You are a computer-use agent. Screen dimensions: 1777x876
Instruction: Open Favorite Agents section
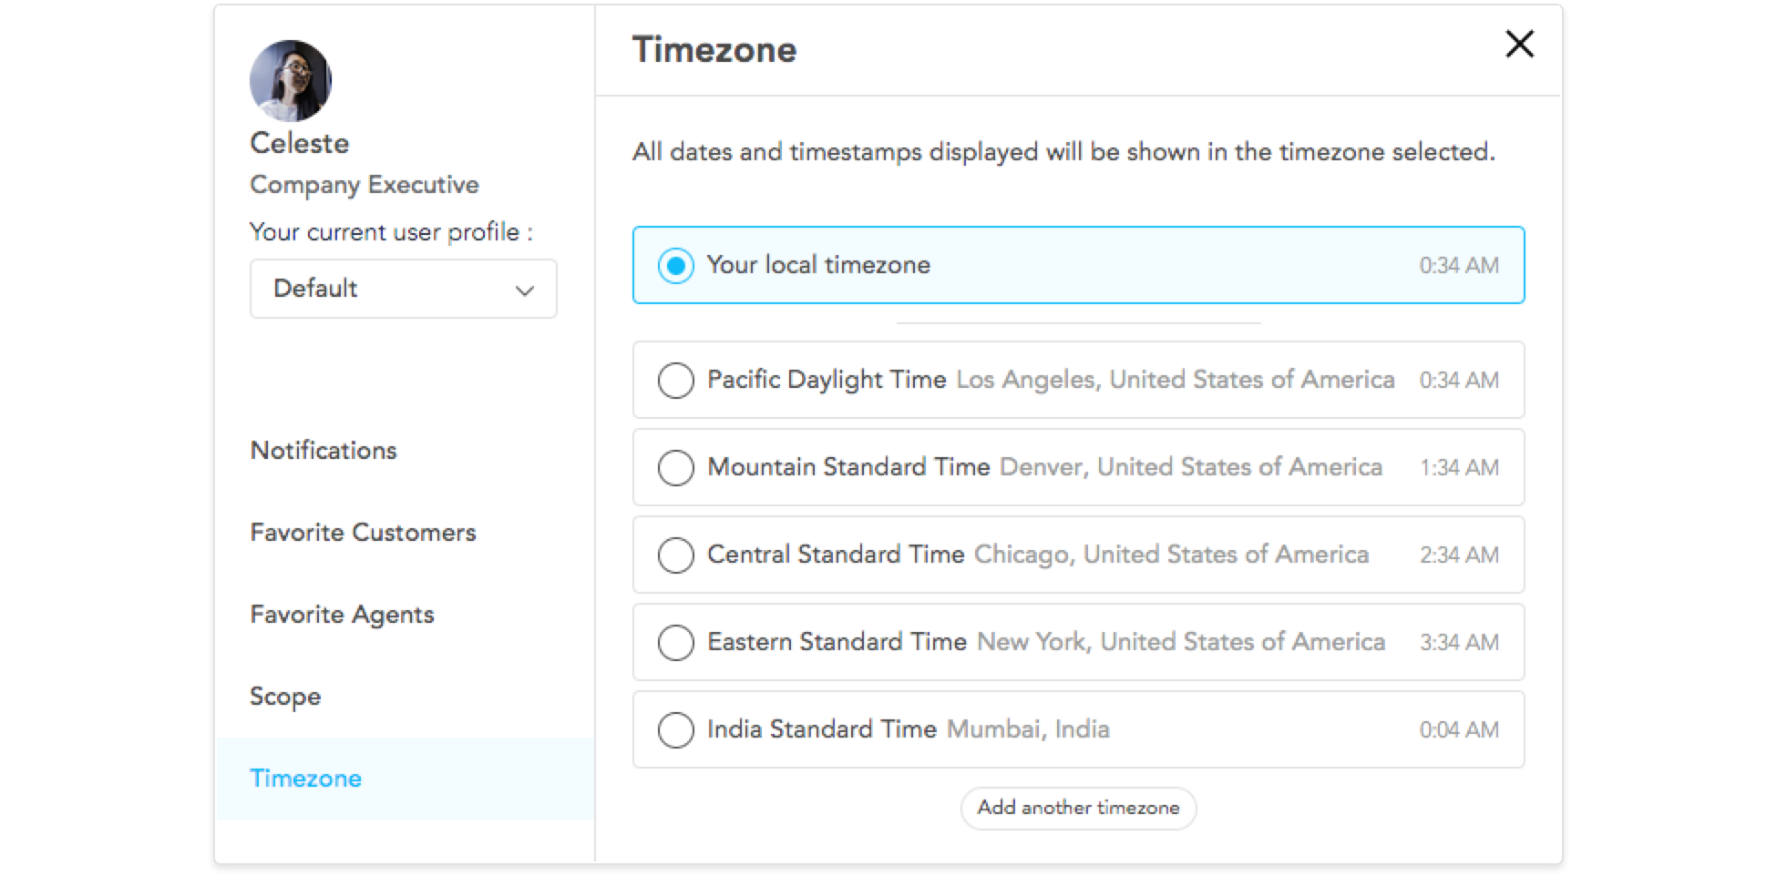(x=342, y=615)
